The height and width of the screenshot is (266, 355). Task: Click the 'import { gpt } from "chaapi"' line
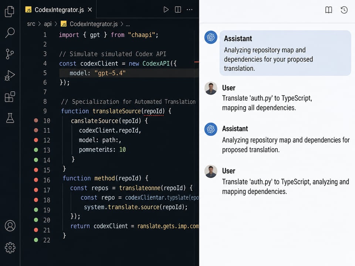pyautogui.click(x=109, y=35)
